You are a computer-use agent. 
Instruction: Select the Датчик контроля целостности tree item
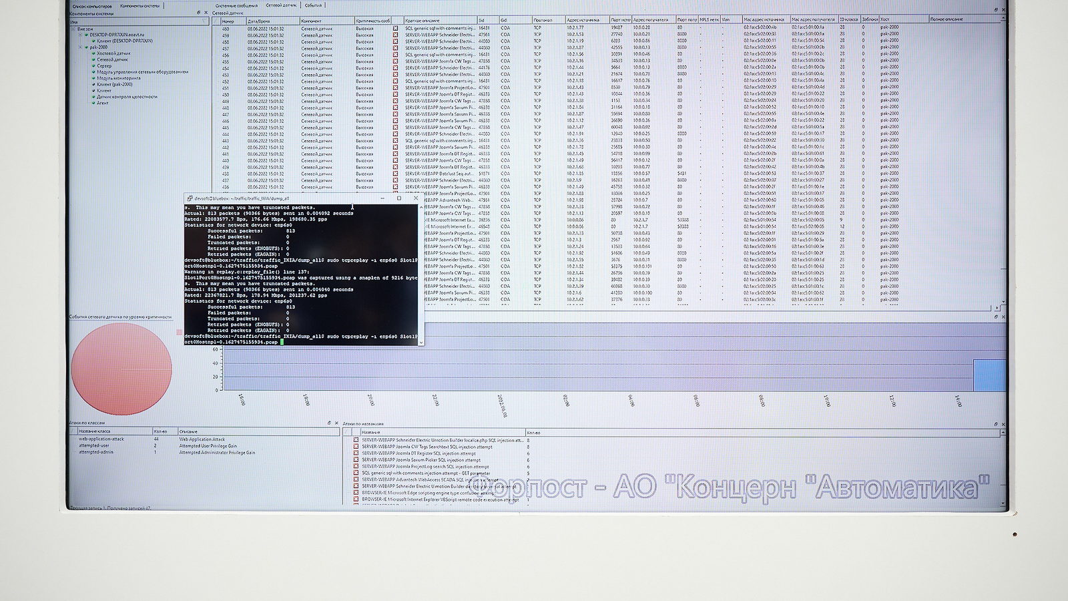click(127, 97)
